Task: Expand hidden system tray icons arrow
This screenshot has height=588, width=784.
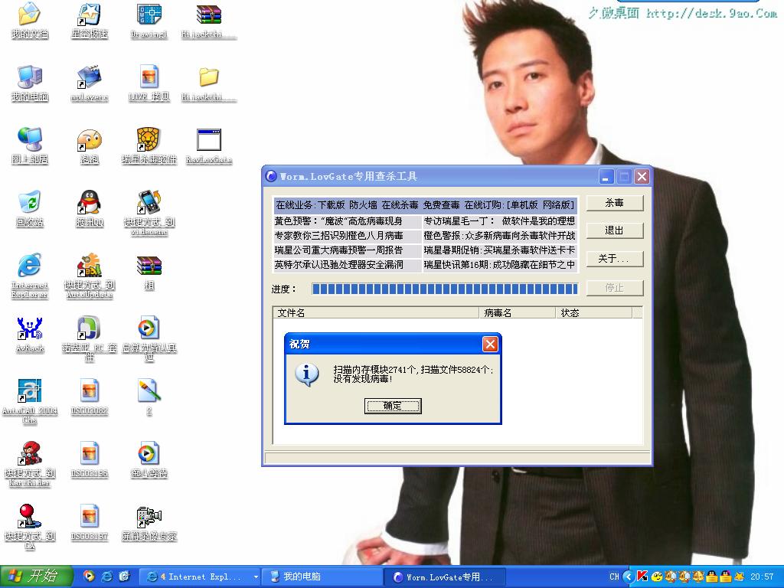Action: pyautogui.click(x=628, y=577)
